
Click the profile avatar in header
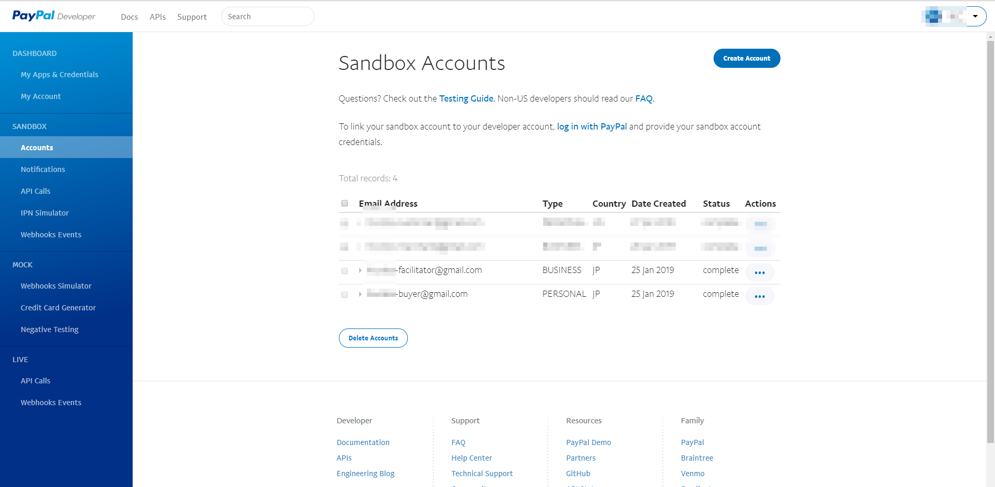point(943,17)
